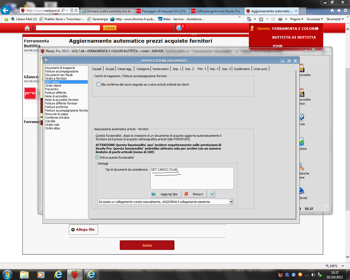350x280 pixels.
Task: Click the Start orb on the taskbar
Action: [x=7, y=274]
